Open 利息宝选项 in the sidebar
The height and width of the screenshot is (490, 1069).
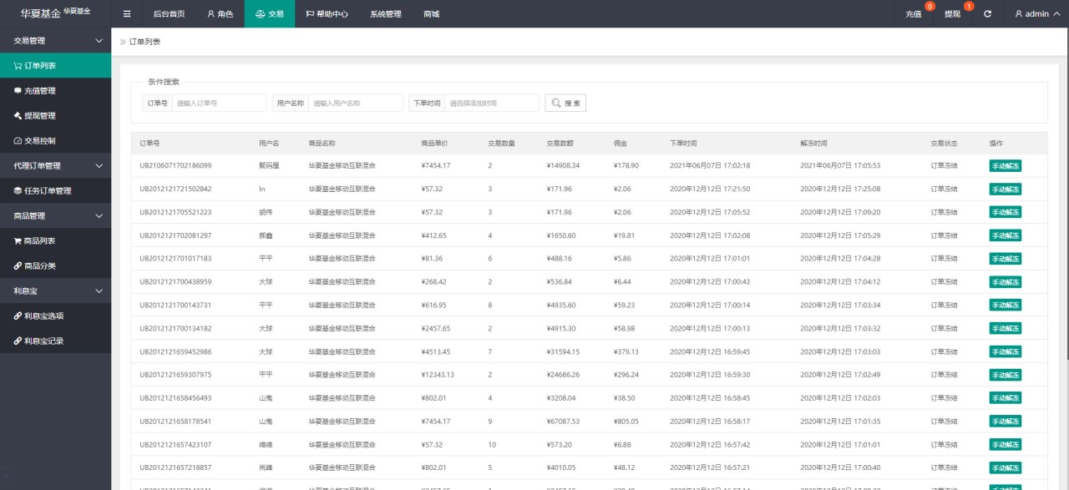tap(55, 316)
